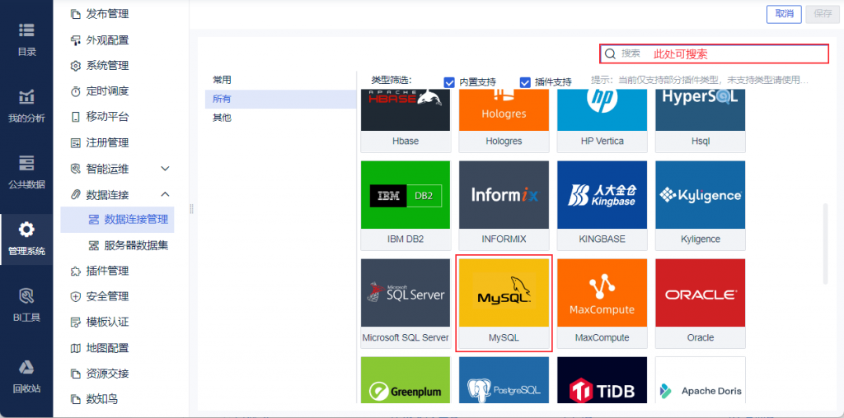The image size is (844, 418).
Task: Open 回收站 in the left navigation
Action: coord(26,376)
